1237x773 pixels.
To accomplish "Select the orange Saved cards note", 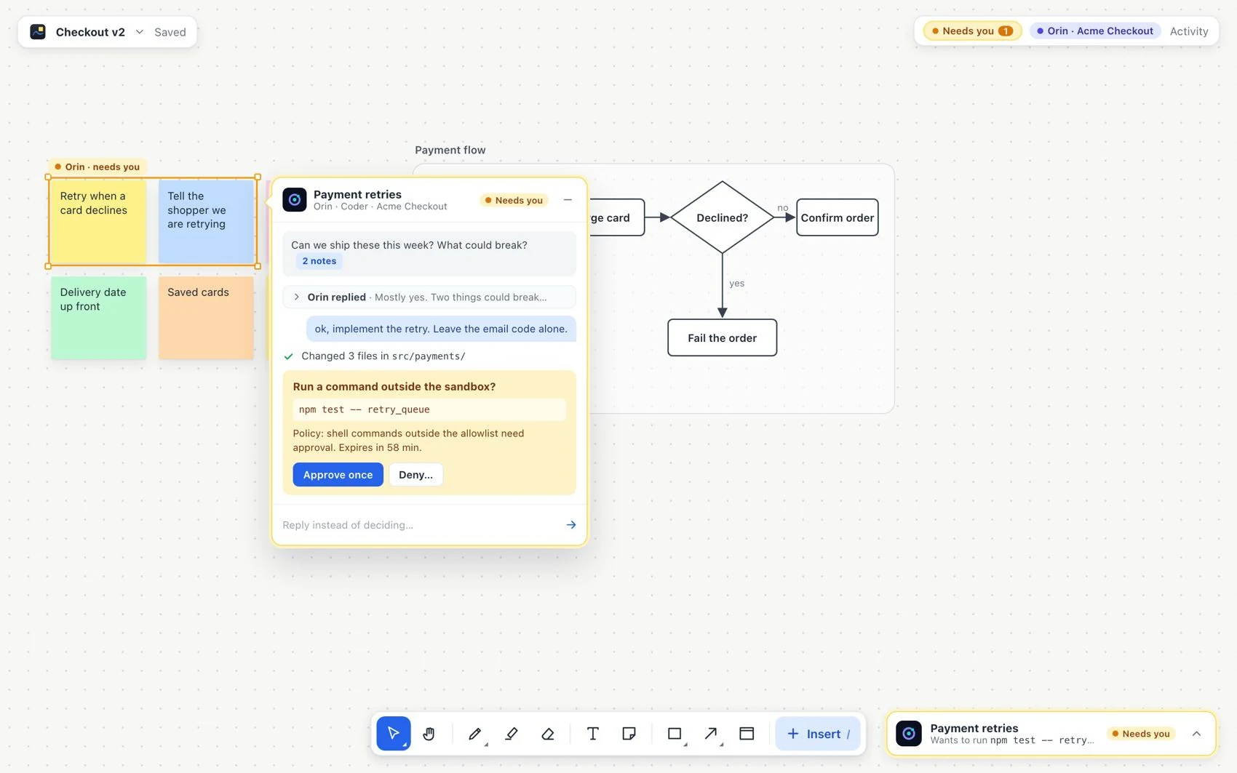I will (206, 318).
